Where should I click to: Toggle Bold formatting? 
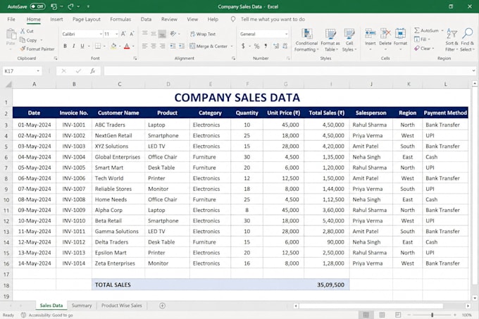[65, 46]
